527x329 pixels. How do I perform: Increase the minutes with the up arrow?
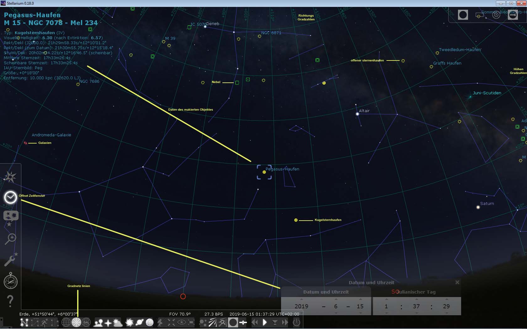pyautogui.click(x=416, y=299)
